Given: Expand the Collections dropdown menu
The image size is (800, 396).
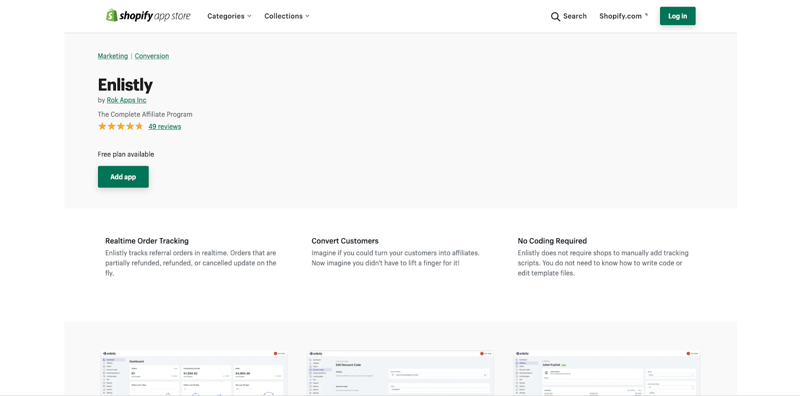Looking at the screenshot, I should pos(287,16).
